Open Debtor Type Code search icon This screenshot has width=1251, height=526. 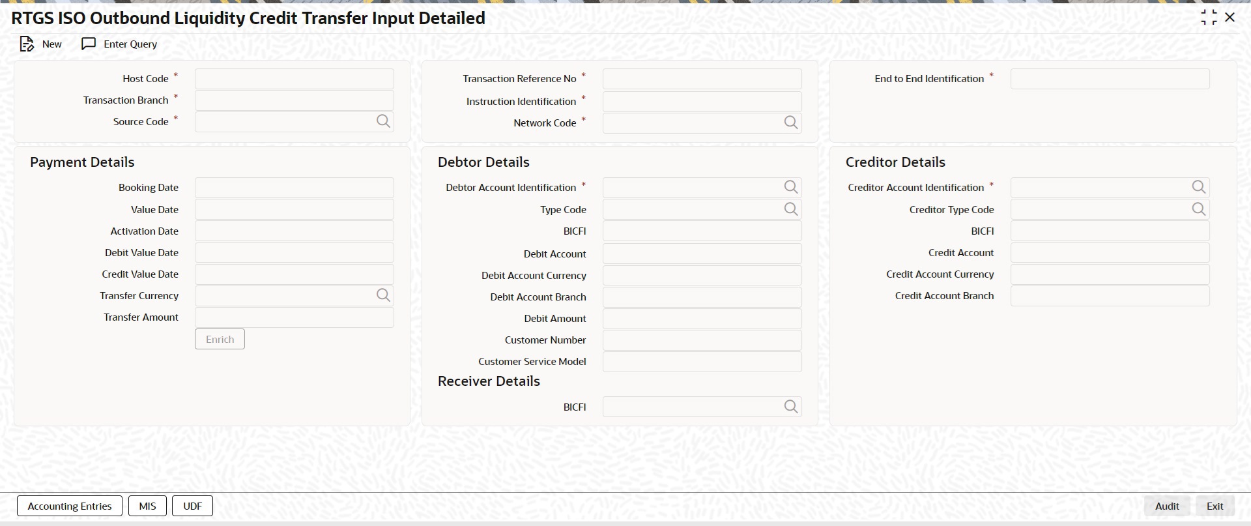[x=791, y=209]
